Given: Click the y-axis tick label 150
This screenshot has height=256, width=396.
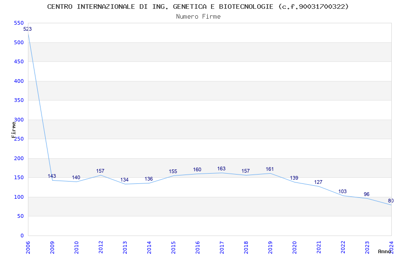Looking at the screenshot, I should [19, 177].
